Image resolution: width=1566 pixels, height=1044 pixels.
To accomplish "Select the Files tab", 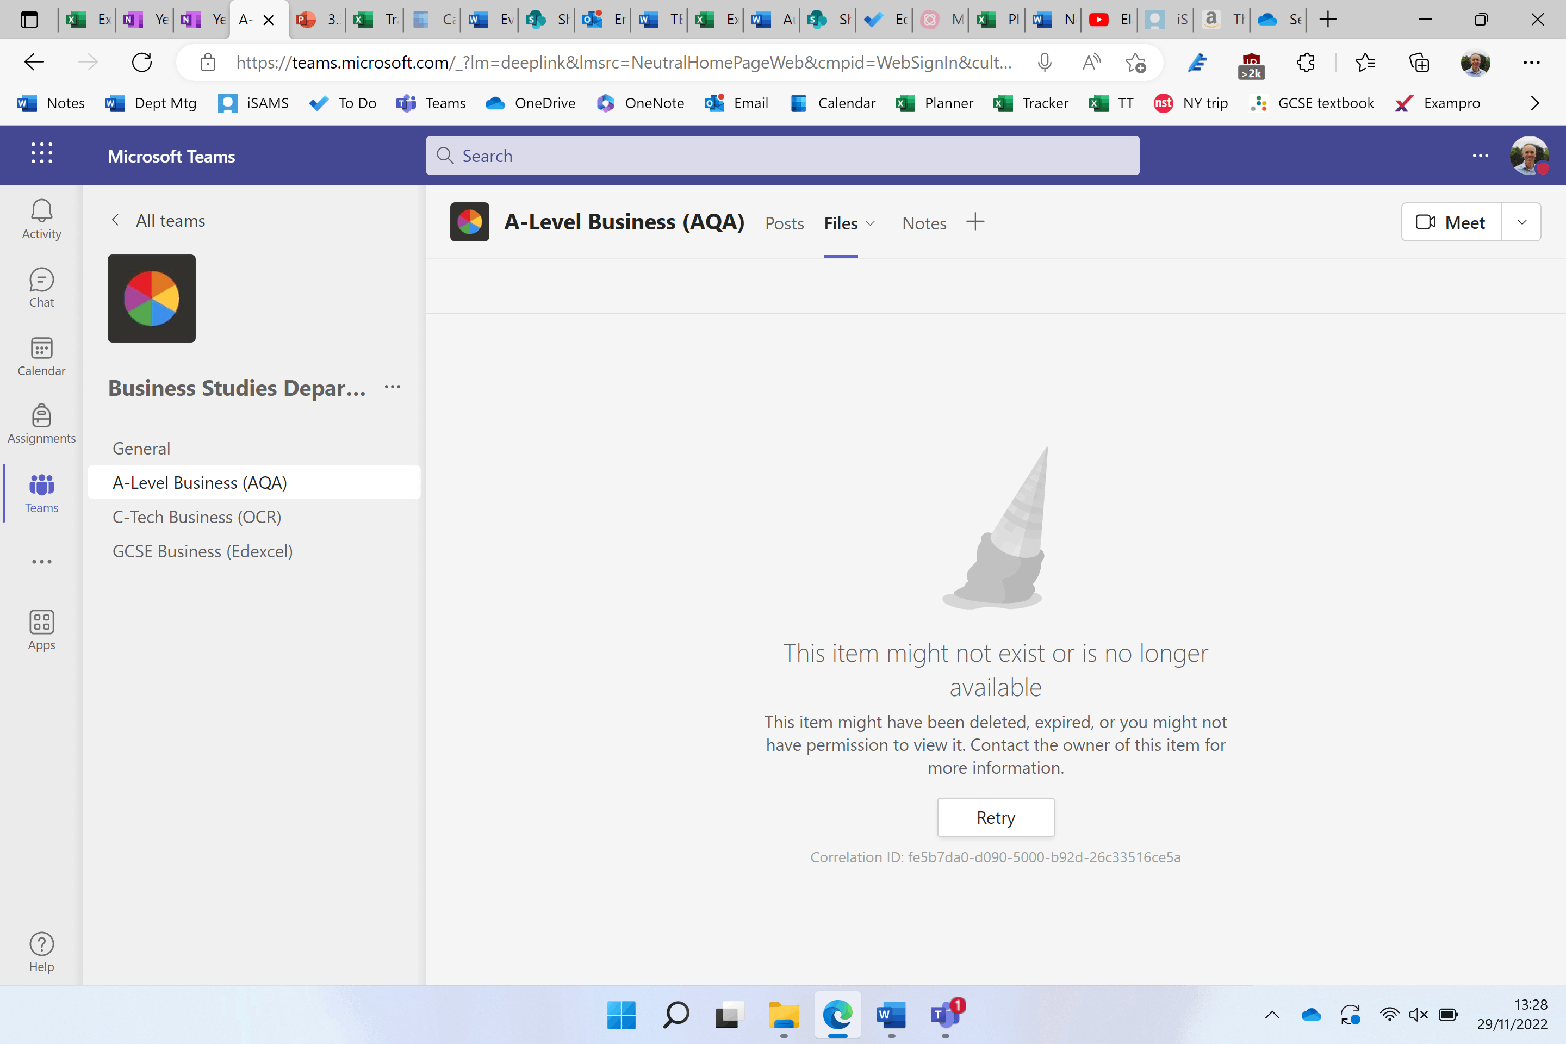I will 840,223.
